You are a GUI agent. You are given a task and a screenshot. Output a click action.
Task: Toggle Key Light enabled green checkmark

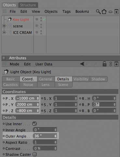(x=44, y=20)
